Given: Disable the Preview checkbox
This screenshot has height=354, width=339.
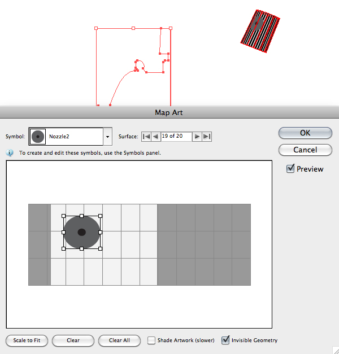Looking at the screenshot, I should (x=290, y=169).
